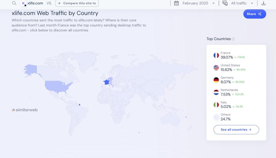Click the Italy flag icon
276x158 pixels.
click(x=216, y=105)
